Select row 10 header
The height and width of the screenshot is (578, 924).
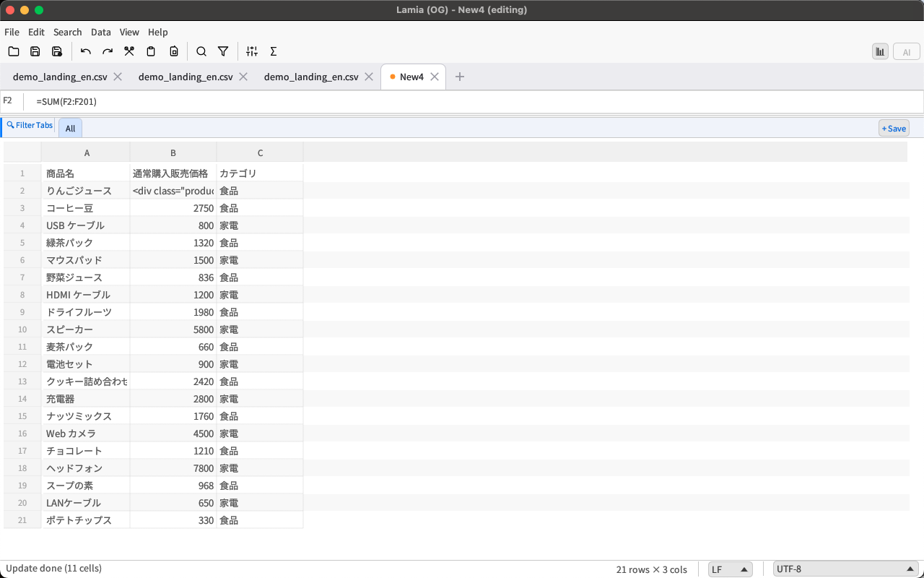tap(22, 329)
